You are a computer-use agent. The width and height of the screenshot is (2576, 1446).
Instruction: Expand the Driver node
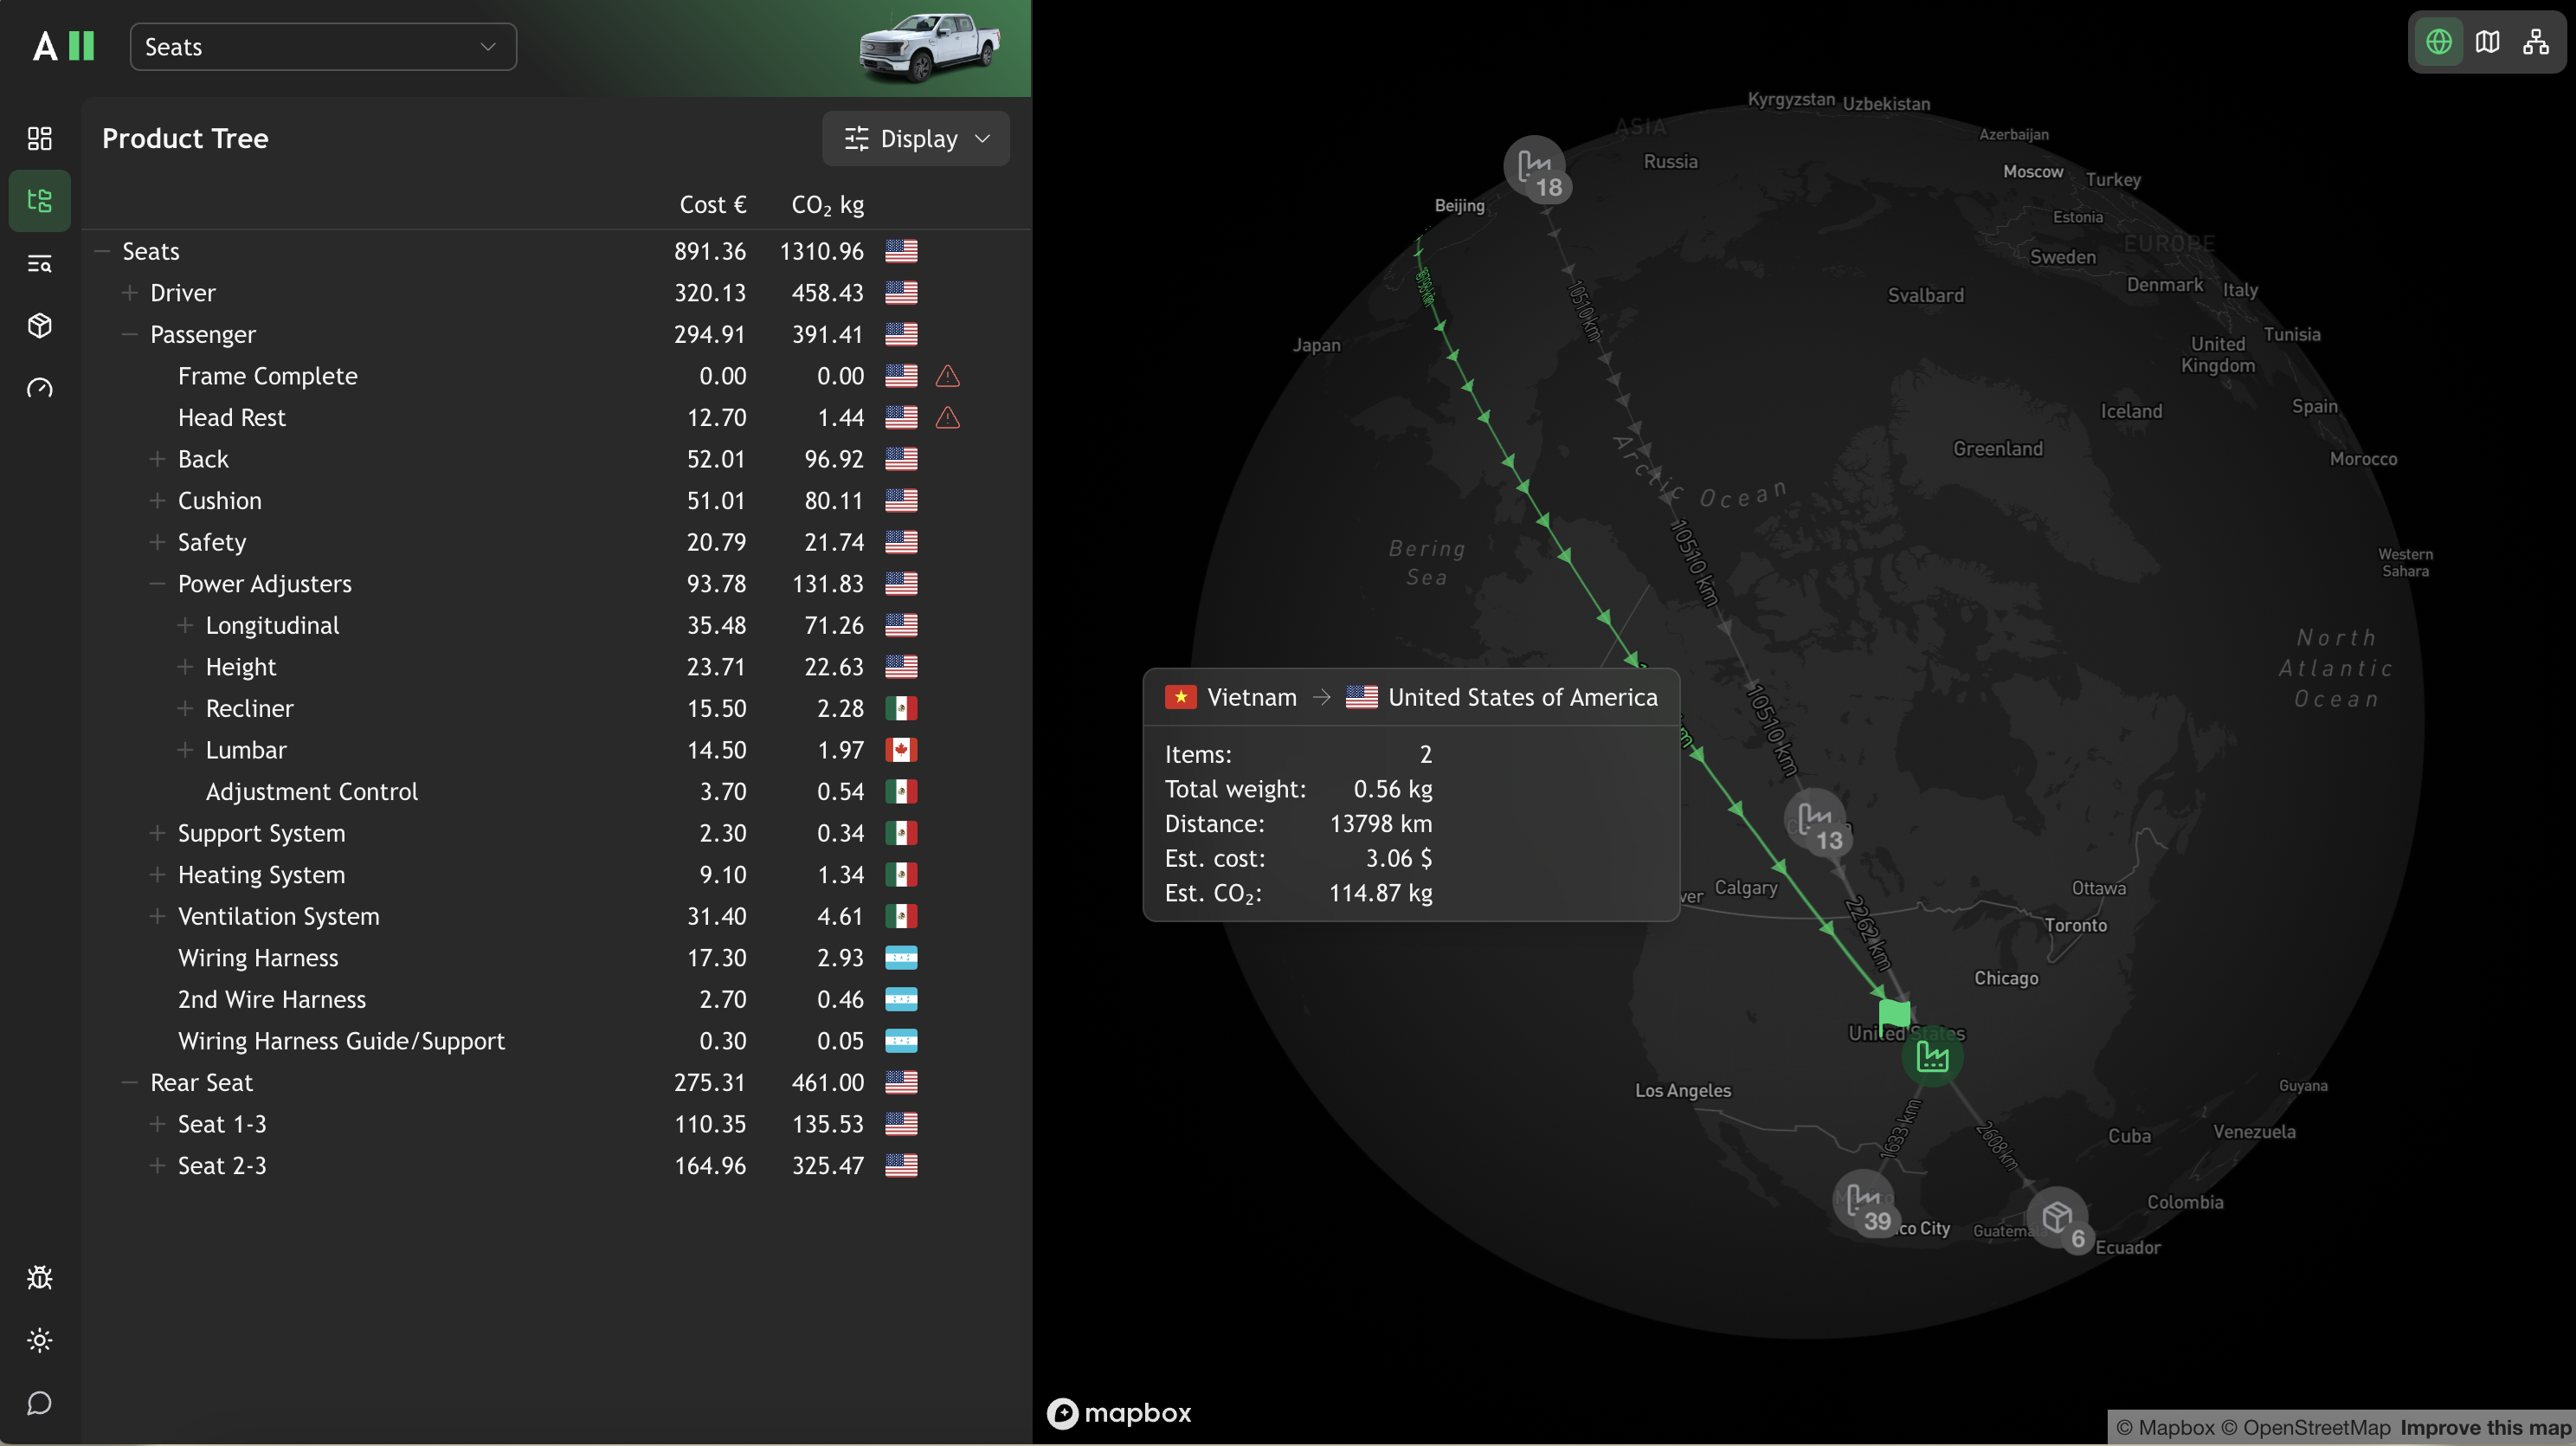pyautogui.click(x=130, y=293)
